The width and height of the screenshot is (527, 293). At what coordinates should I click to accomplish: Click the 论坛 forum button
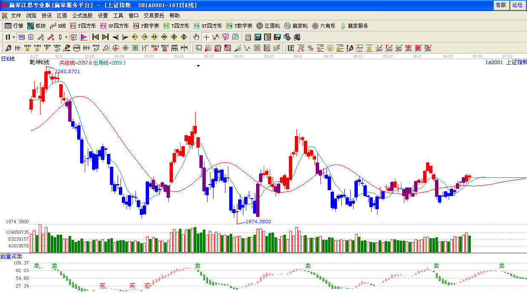click(517, 5)
